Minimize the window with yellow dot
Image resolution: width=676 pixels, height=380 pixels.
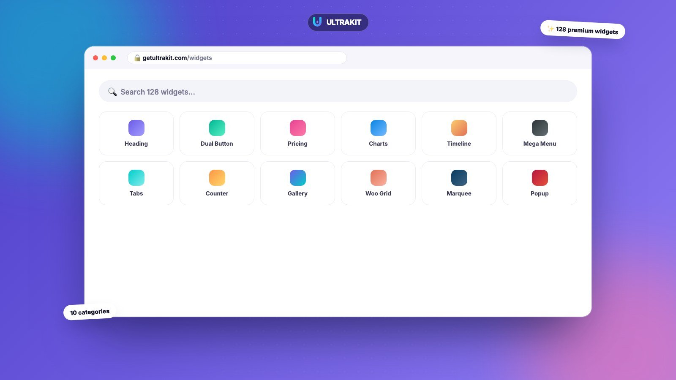pyautogui.click(x=104, y=58)
